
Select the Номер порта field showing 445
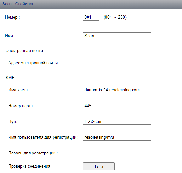91,106
